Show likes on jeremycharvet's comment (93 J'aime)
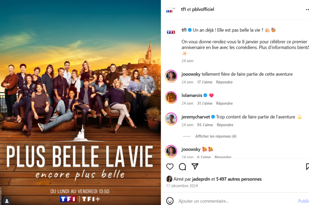 (x=205, y=125)
